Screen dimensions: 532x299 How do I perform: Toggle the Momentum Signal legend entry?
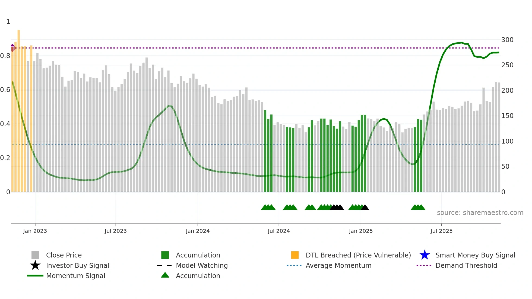click(75, 276)
